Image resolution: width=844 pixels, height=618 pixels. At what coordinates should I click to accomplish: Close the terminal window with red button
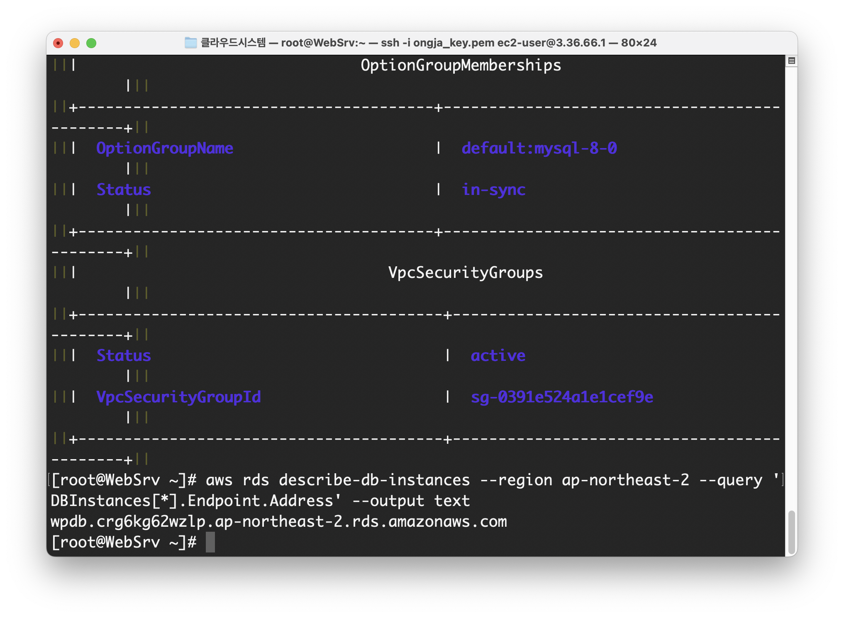pos(58,43)
